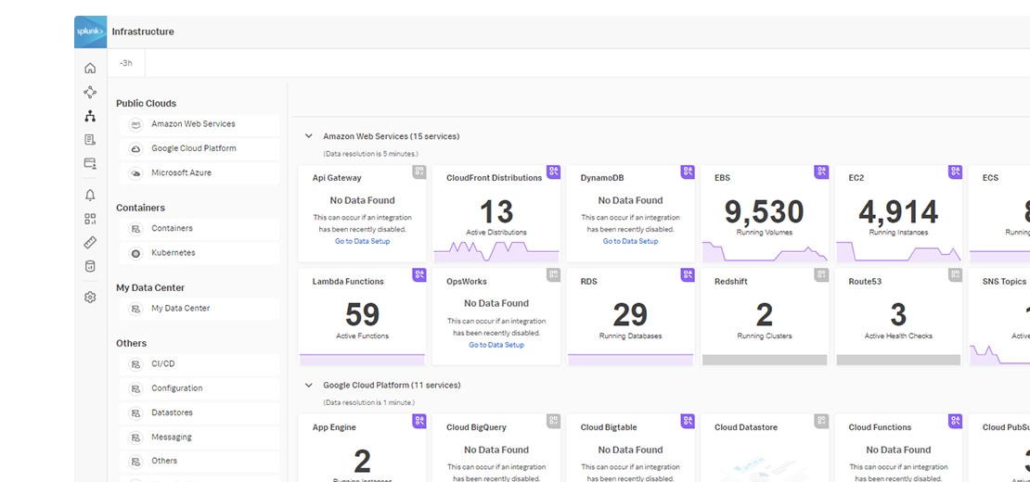Click the gray badge on Redshift card
Image resolution: width=1030 pixels, height=482 pixels.
pyautogui.click(x=822, y=274)
